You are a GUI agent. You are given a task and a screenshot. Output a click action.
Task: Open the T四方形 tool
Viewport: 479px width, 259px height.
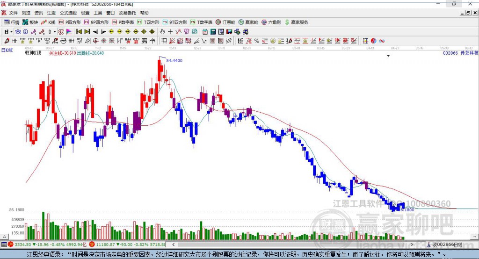click(148, 22)
